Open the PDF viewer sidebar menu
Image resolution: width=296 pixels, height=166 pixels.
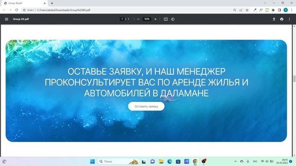(6, 19)
